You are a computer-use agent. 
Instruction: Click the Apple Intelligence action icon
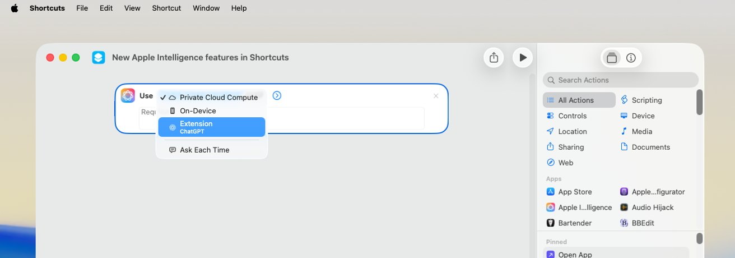click(x=128, y=95)
